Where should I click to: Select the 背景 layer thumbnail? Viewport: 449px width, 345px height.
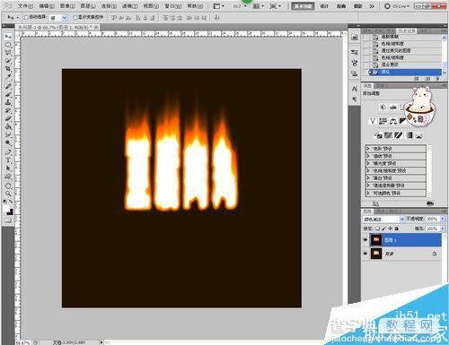(376, 254)
